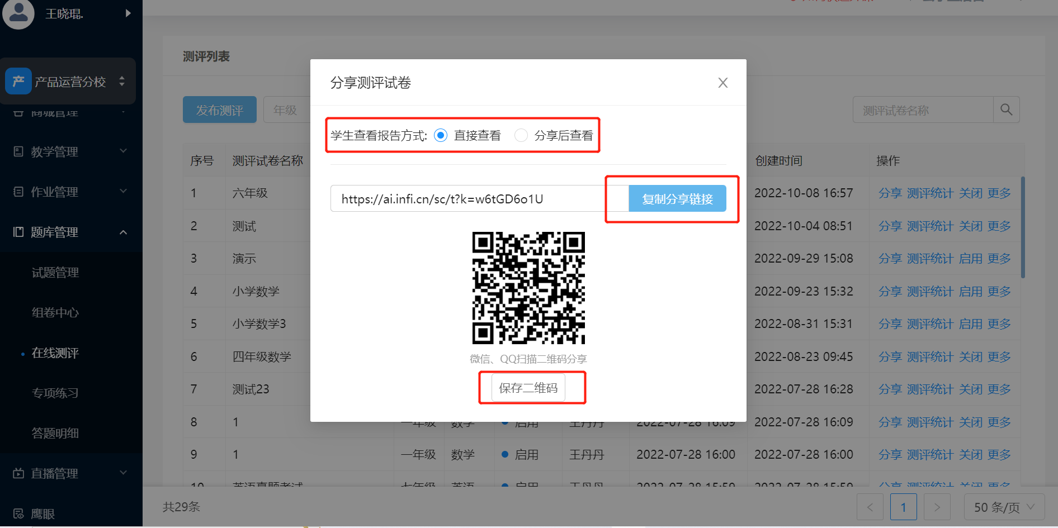
Task: Click the 四年级数学 paper name
Action: 262,356
